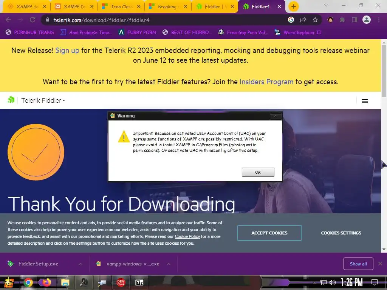The image size is (387, 290).
Task: Show hidden system tray icons
Action: 314,282
